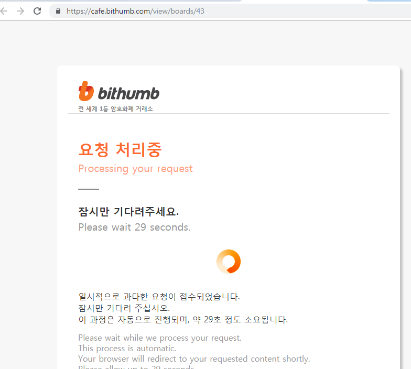Click the orange circular loading spinner
Viewport: 411px width, 369px height.
[229, 261]
